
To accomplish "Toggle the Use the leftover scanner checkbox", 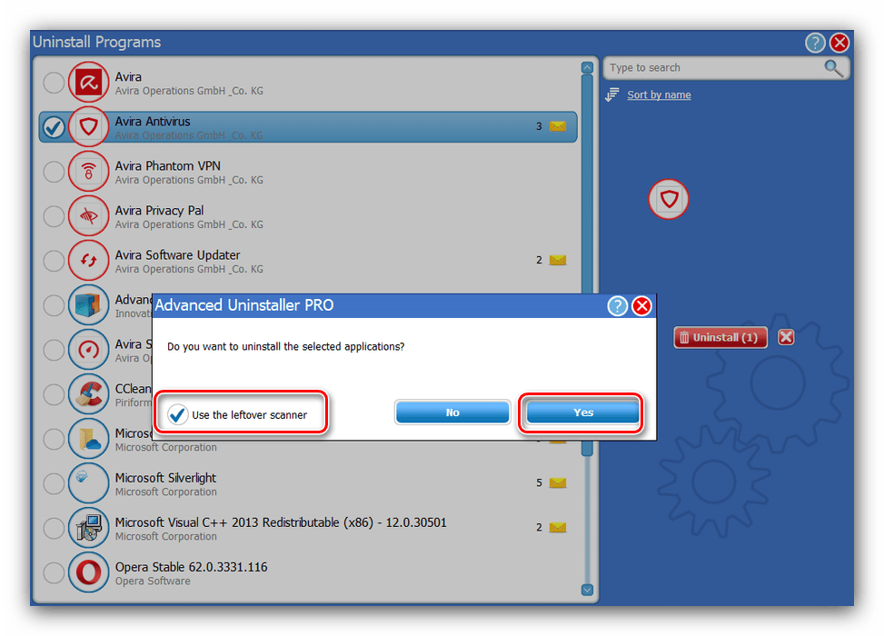I will (178, 414).
